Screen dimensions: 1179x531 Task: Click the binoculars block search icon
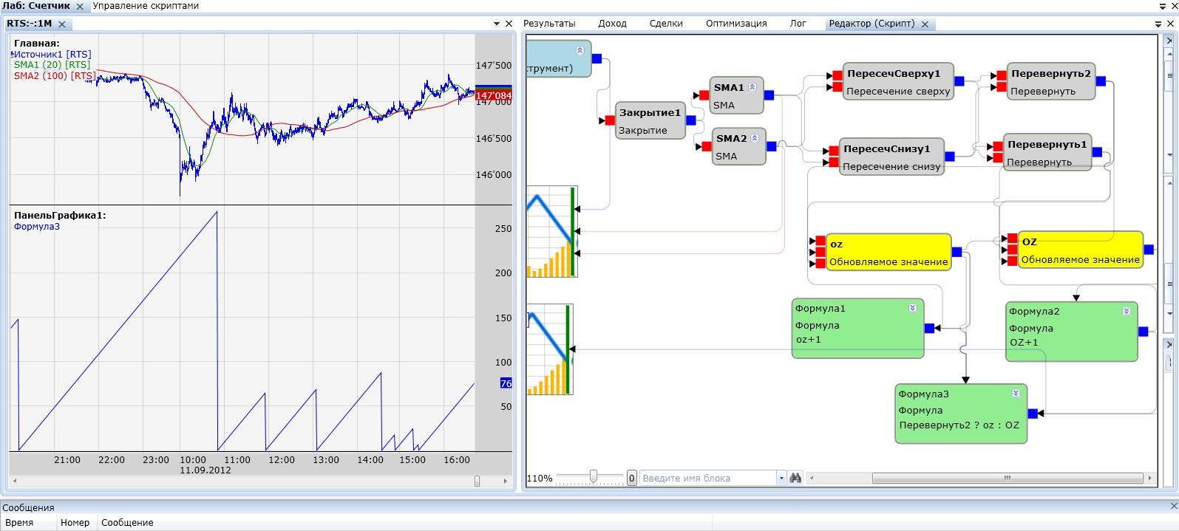[795, 478]
